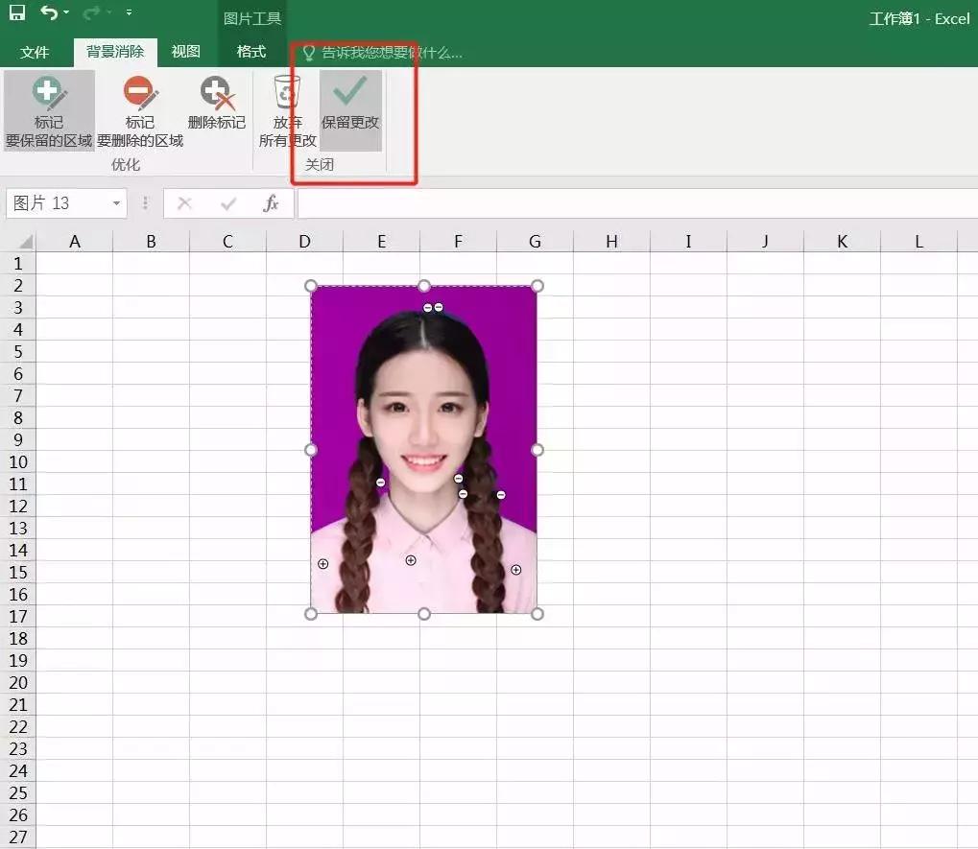Open the Insert Function fx button
The image size is (978, 849).
[271, 203]
